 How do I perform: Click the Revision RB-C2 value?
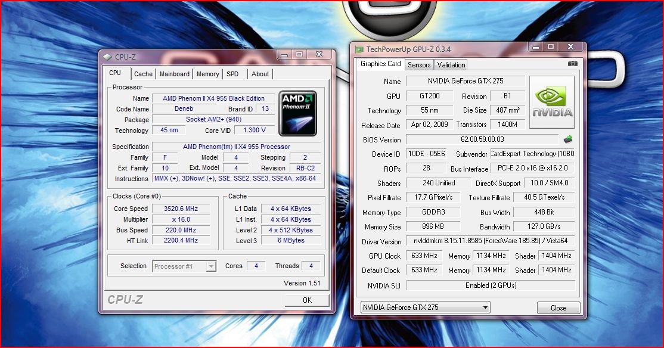click(305, 168)
